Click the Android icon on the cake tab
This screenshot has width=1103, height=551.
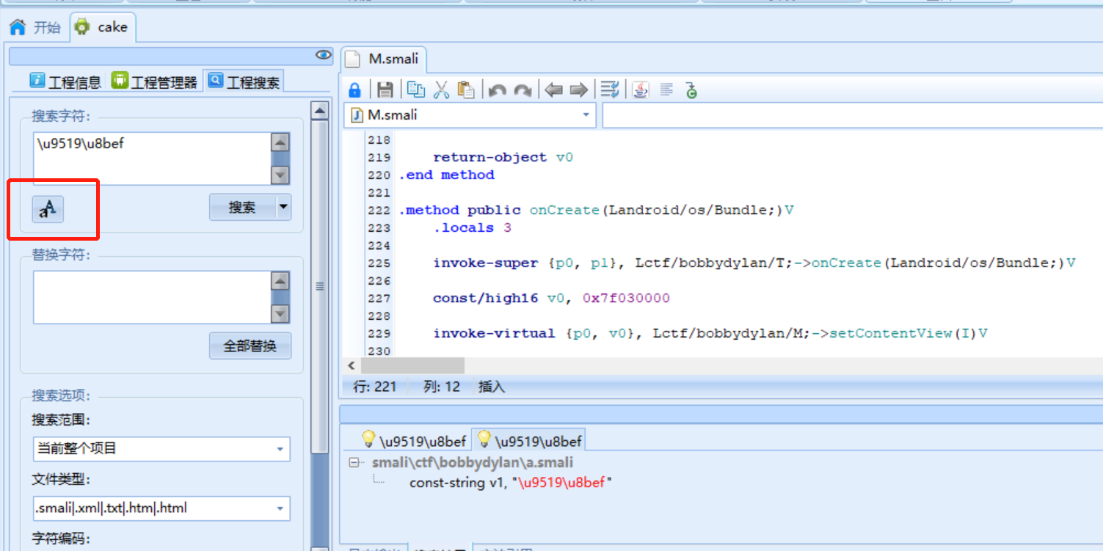(x=82, y=27)
